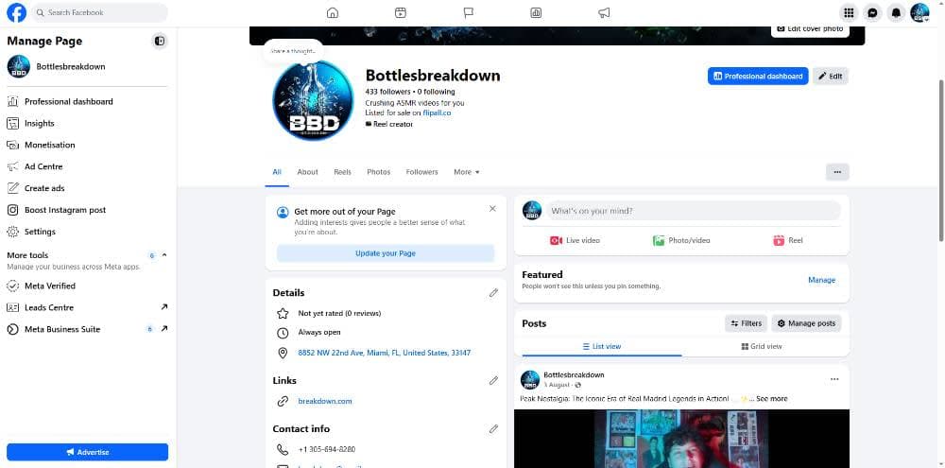Expand the post with See more
945x468 pixels.
tap(771, 399)
